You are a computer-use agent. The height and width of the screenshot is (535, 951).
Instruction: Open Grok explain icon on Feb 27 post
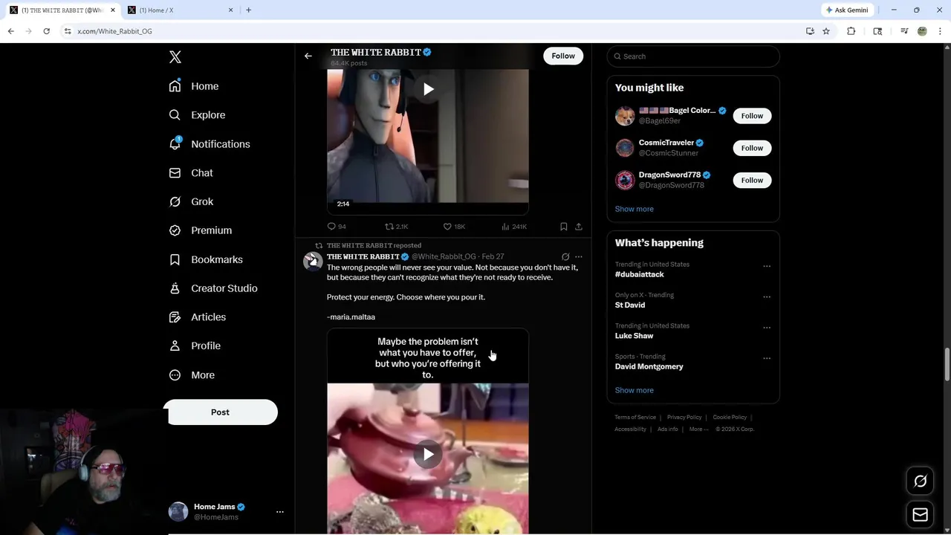click(565, 257)
